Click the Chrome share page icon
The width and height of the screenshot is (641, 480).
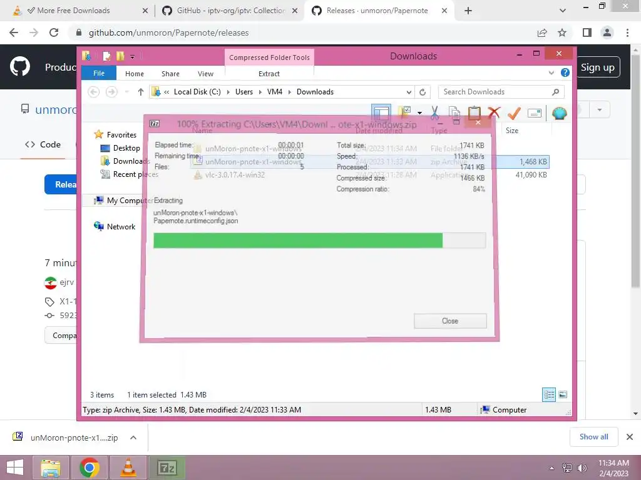point(542,32)
